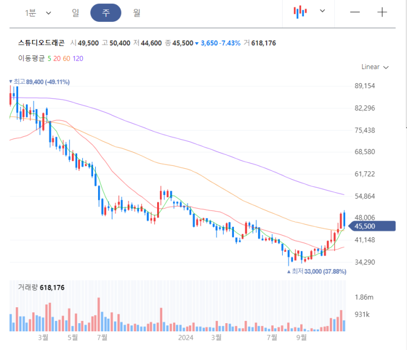Click the 거래량 618,176 volume label
Screen dimensions: 407x350
pos(41,287)
